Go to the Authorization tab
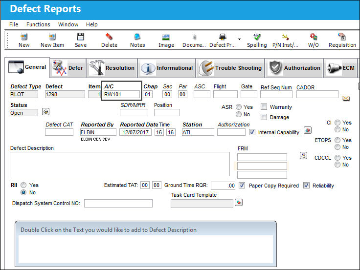This screenshot has height=270, width=360. click(x=294, y=68)
